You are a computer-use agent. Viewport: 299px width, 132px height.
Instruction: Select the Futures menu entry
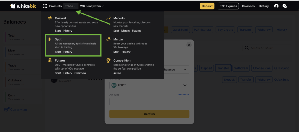[x=60, y=60]
